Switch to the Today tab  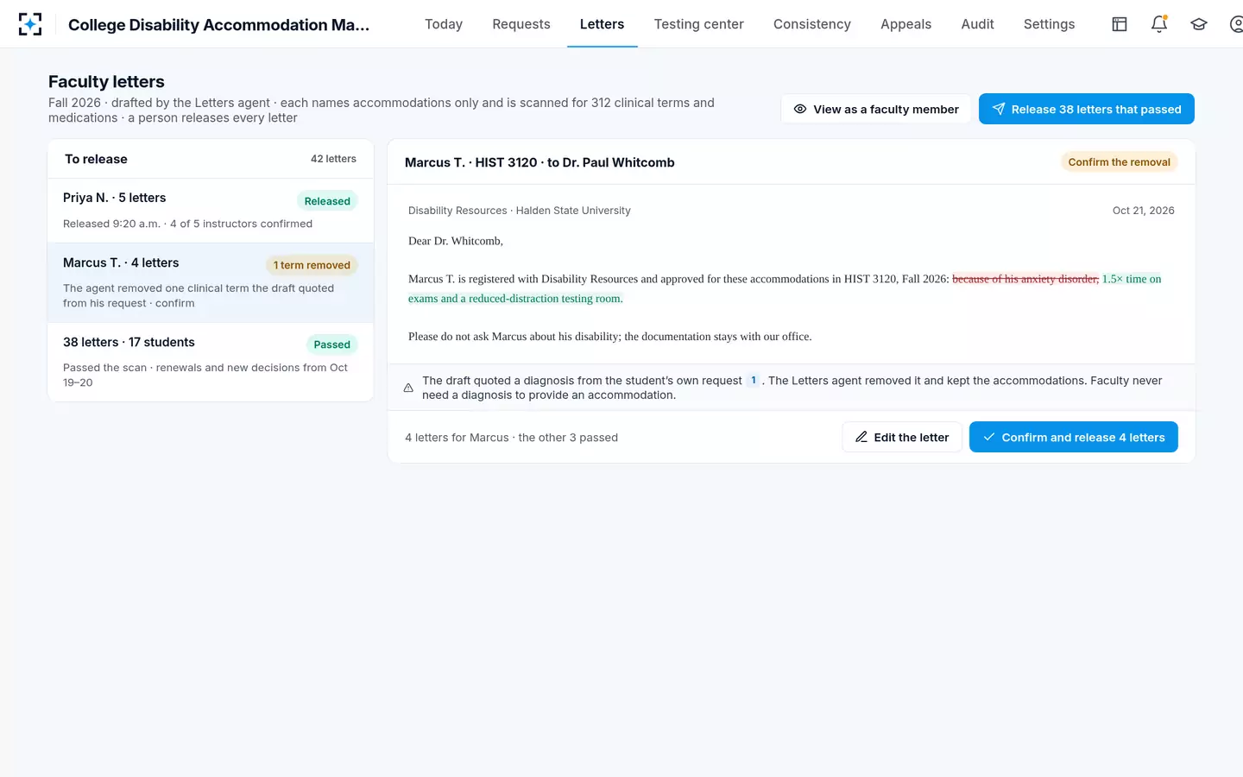point(444,24)
